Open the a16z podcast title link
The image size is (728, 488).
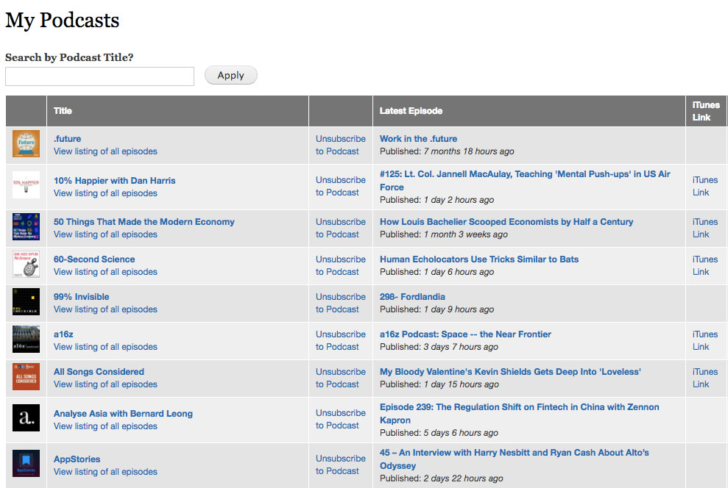click(63, 334)
